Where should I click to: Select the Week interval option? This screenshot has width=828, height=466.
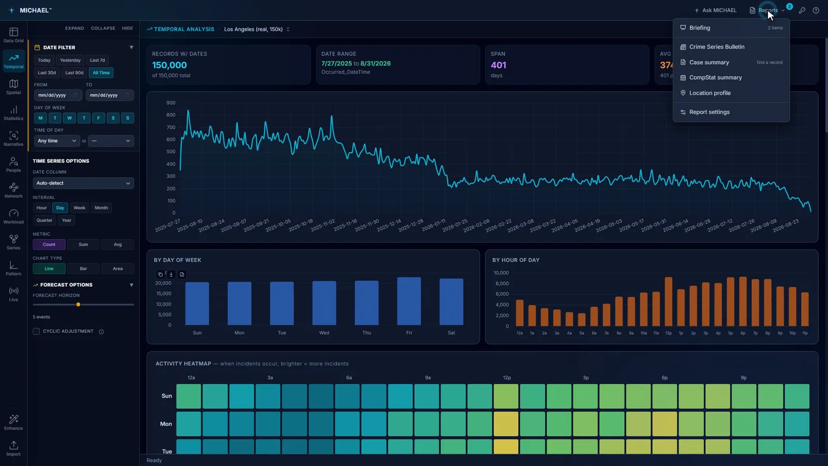pyautogui.click(x=79, y=208)
